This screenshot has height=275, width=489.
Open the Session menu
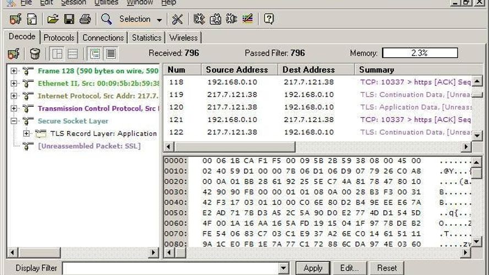point(74,3)
